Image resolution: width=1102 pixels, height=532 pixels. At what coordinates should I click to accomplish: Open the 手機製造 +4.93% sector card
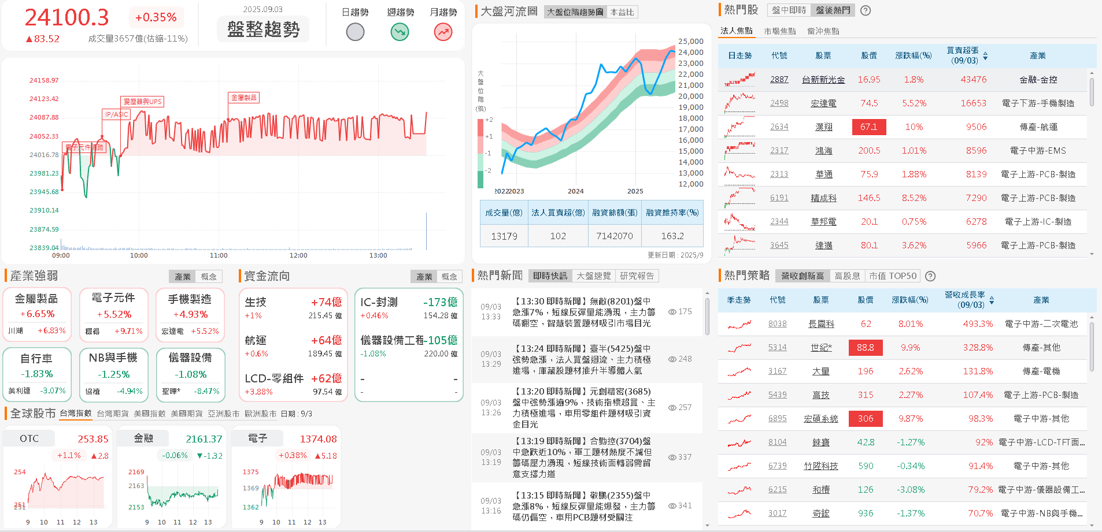[190, 315]
